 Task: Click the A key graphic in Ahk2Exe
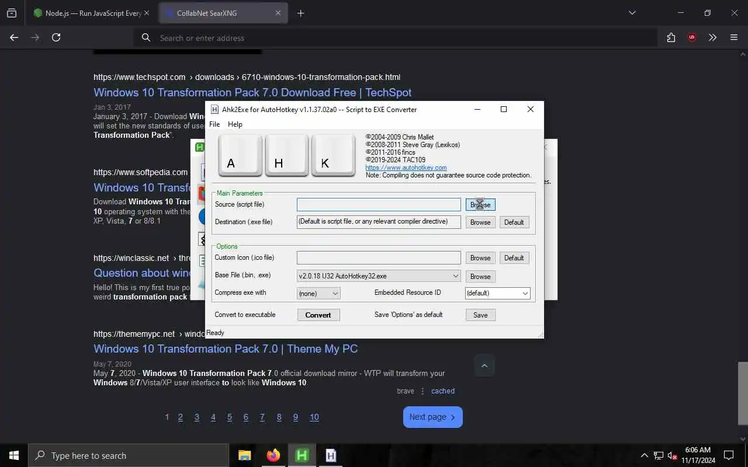point(240,155)
